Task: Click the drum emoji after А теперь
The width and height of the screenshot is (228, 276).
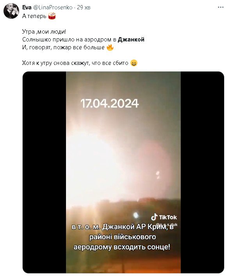Action: (52, 16)
